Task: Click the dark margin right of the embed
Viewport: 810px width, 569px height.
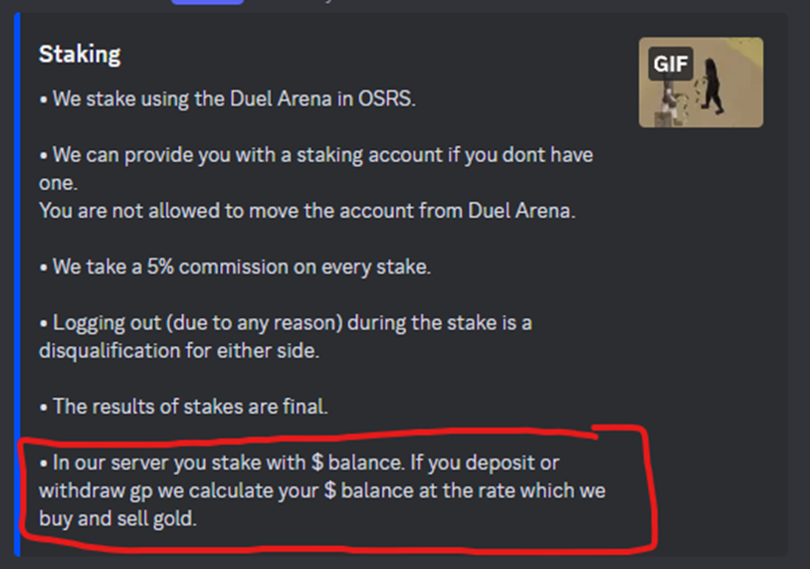Action: coord(799,284)
